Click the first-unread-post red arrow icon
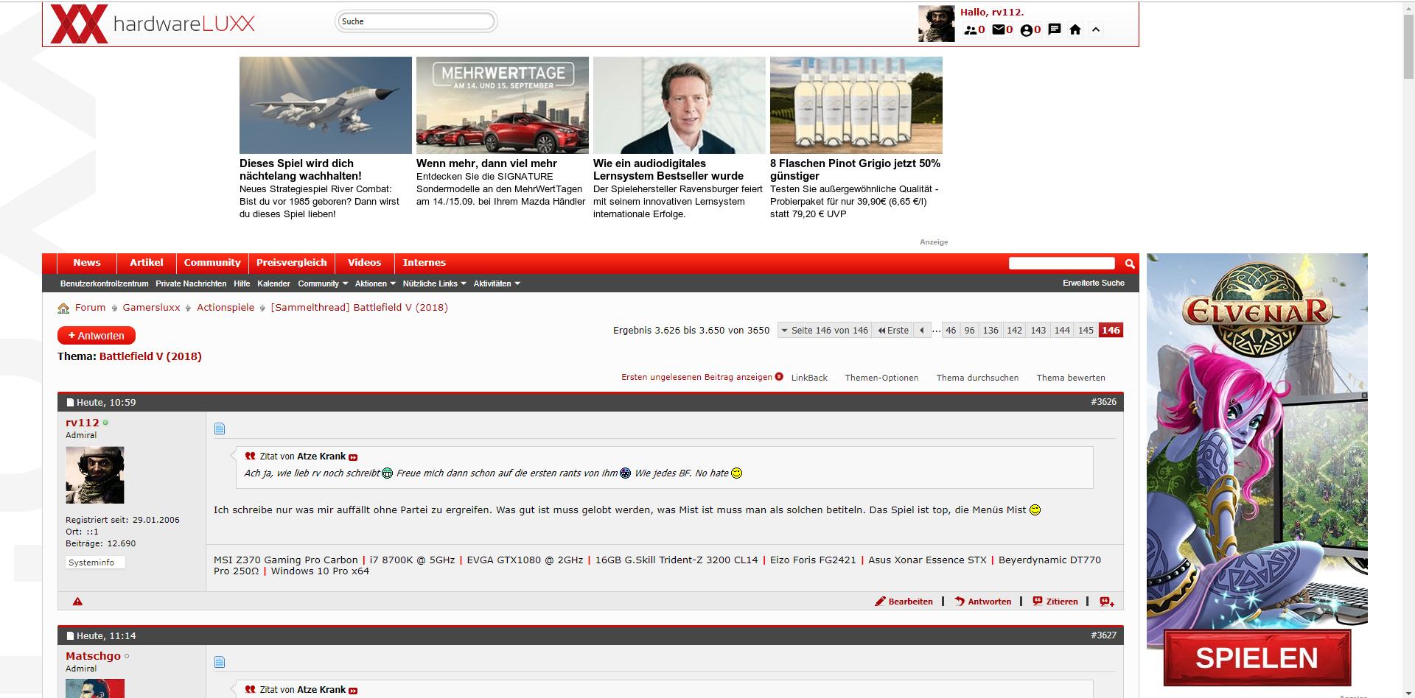This screenshot has width=1415, height=698. [x=779, y=377]
